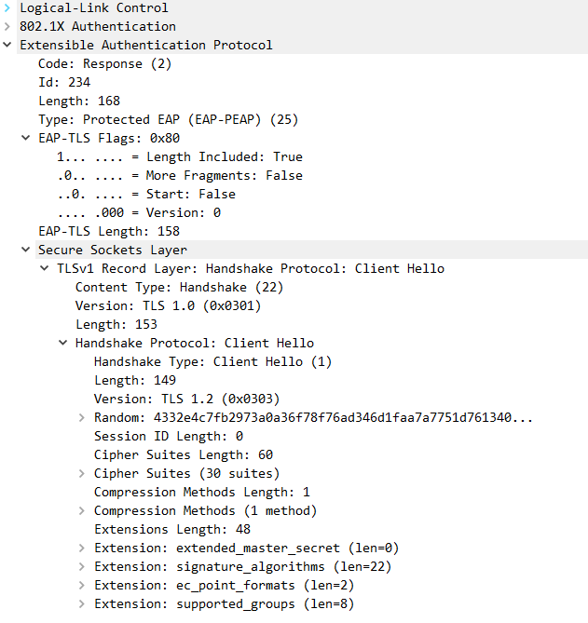Select the Version: TLS 1.2 (0x0303) row
Image resolution: width=588 pixels, height=623 pixels.
186,399
